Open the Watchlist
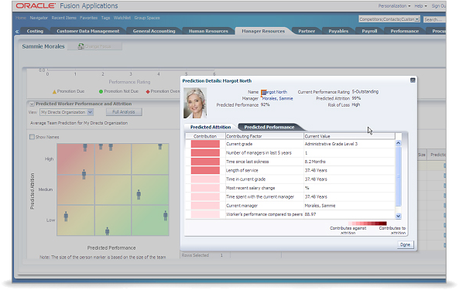Screen dimensions: 459x290 (122, 18)
